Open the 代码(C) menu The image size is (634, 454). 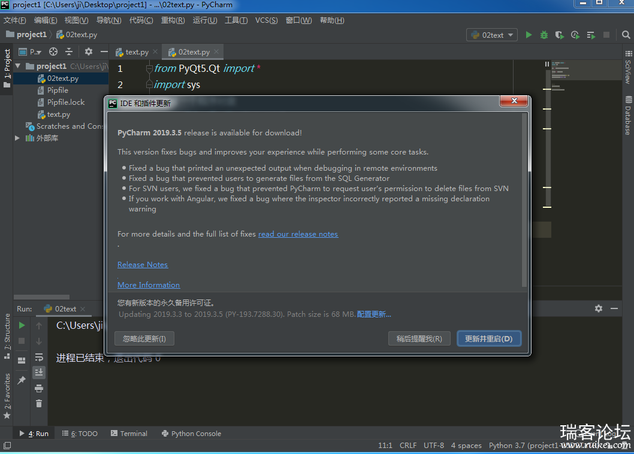tap(141, 20)
